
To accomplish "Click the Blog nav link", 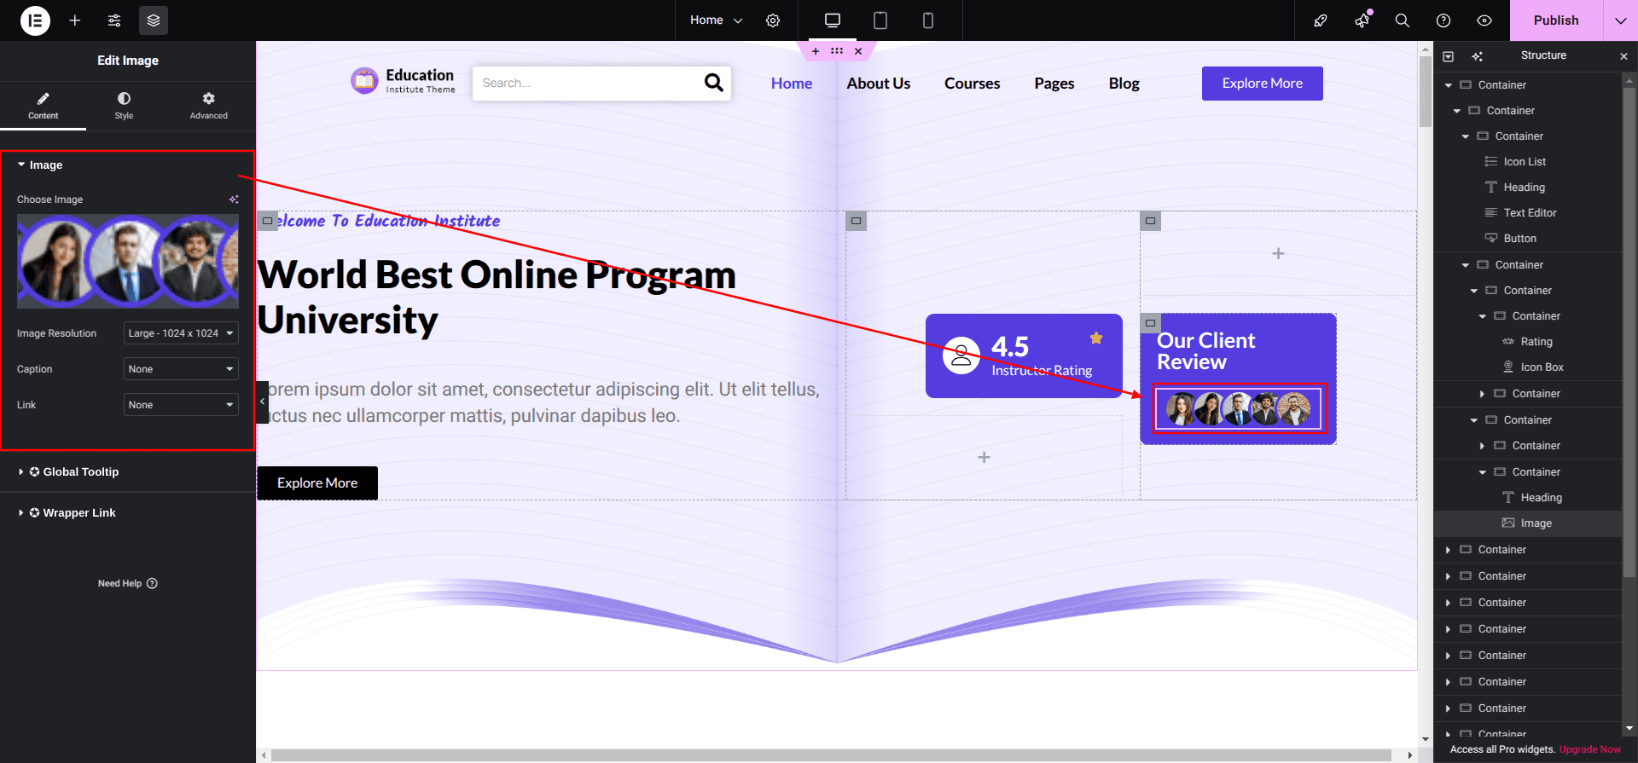I will coord(1124,84).
